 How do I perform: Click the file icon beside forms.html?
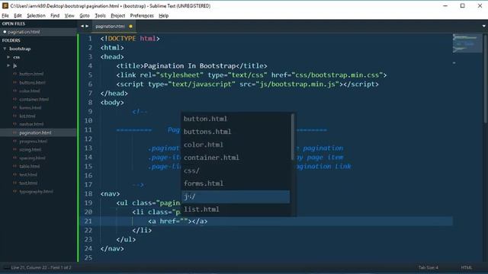(x=14, y=107)
